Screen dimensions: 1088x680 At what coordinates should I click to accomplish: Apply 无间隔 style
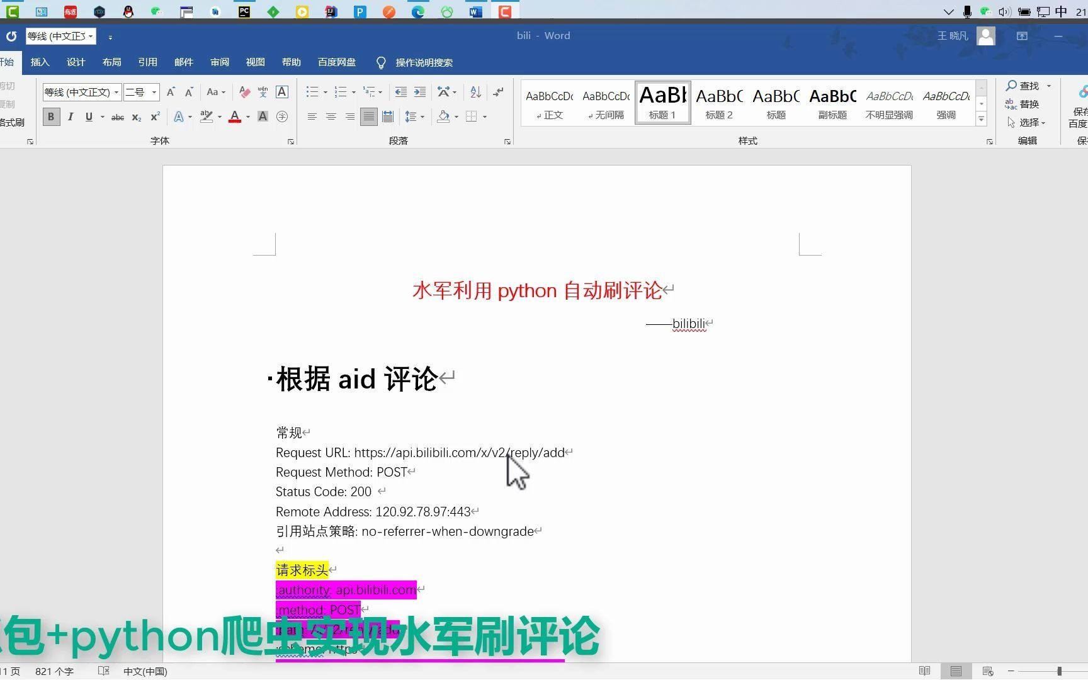click(x=606, y=102)
